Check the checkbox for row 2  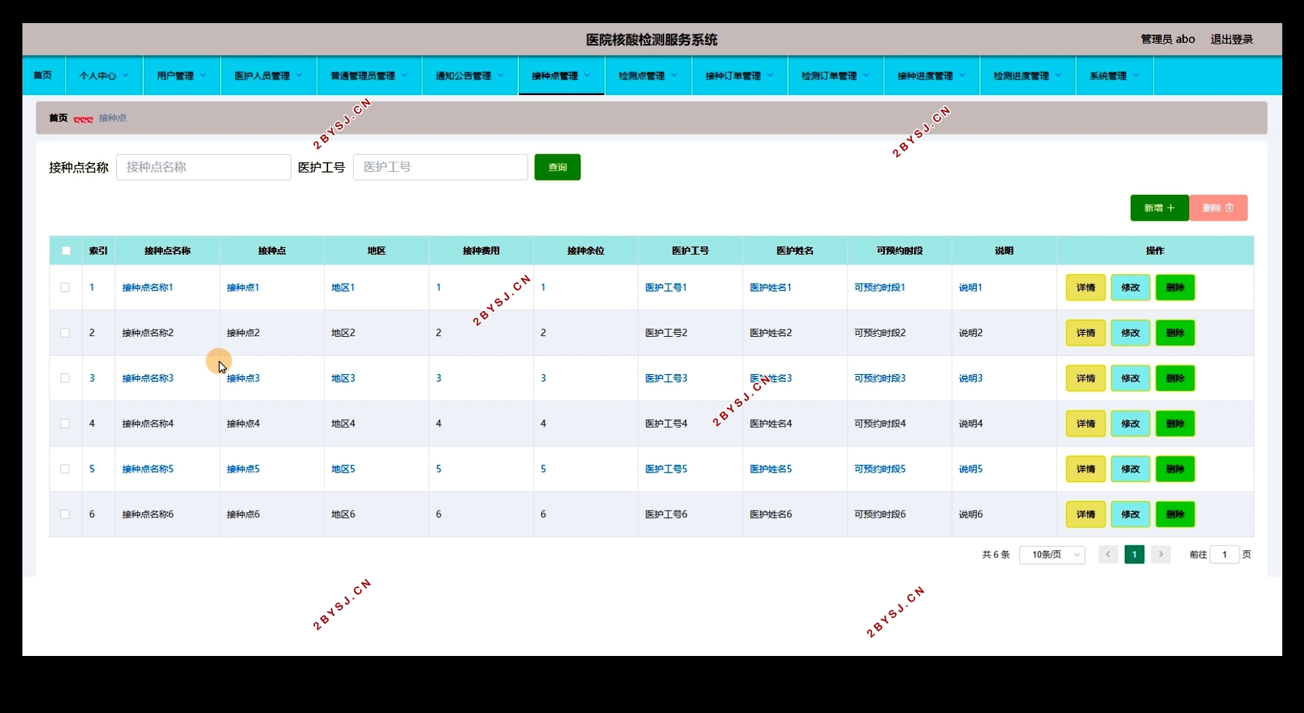pos(65,333)
